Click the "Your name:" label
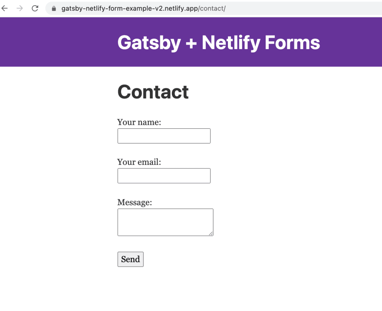382x311 pixels. point(139,122)
